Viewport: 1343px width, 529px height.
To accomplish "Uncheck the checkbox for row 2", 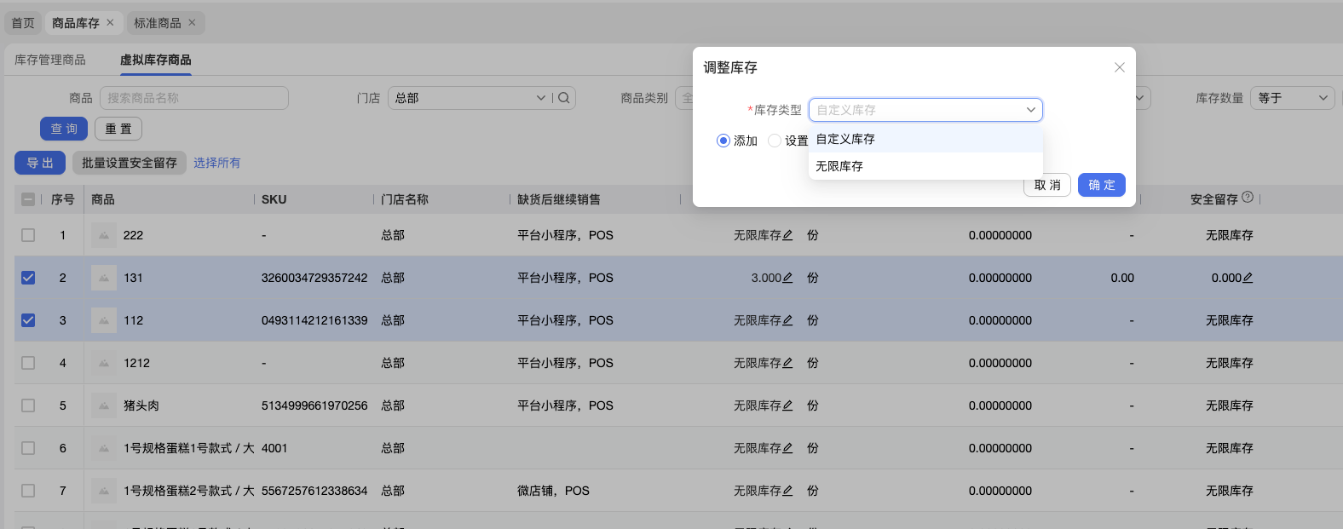I will [x=28, y=278].
